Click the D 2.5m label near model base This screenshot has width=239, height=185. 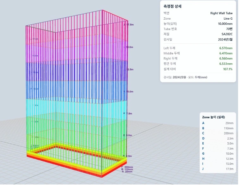[127, 156]
